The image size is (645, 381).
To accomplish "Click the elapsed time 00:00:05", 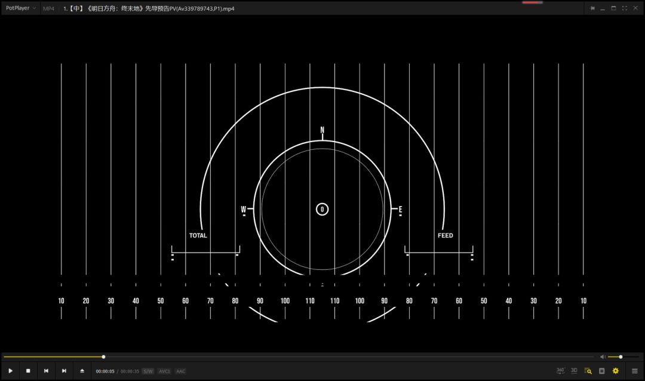I will tap(105, 371).
